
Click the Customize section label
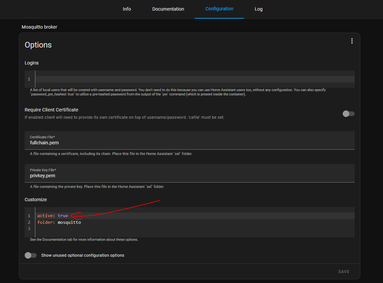pyautogui.click(x=36, y=200)
